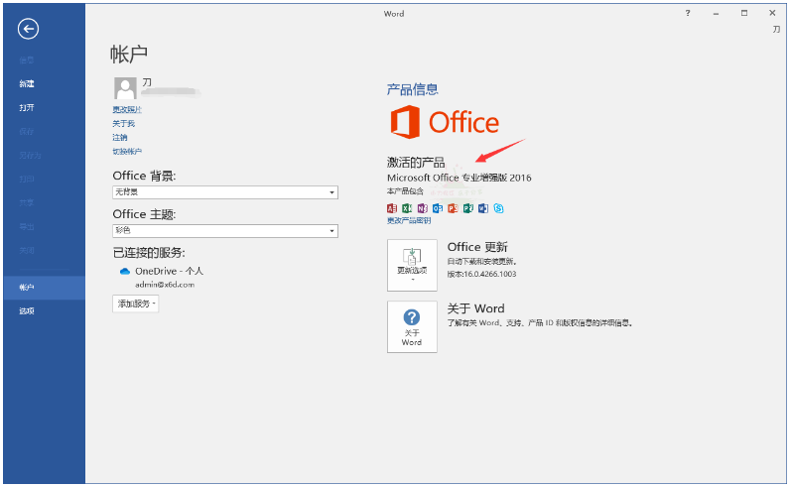Click the 更改产品密钥 link

[409, 220]
